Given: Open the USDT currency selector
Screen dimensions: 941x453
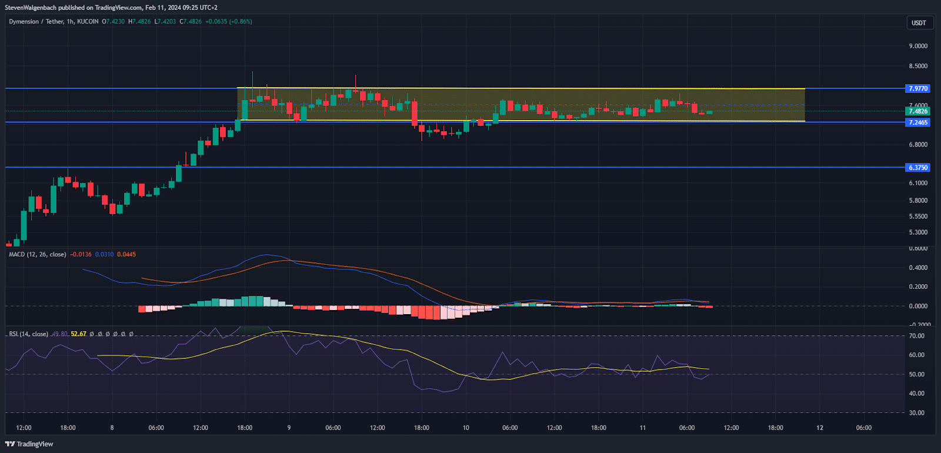Looking at the screenshot, I should [919, 23].
